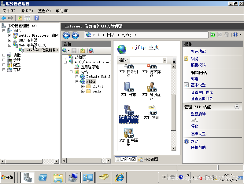Click show/hide console tree toolbar icon
The height and width of the screenshot is (184, 244).
coord(28,18)
